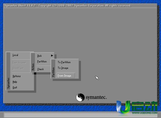Click the Symantec yin-yang logo icon
161x118 pixels.
coord(80,97)
